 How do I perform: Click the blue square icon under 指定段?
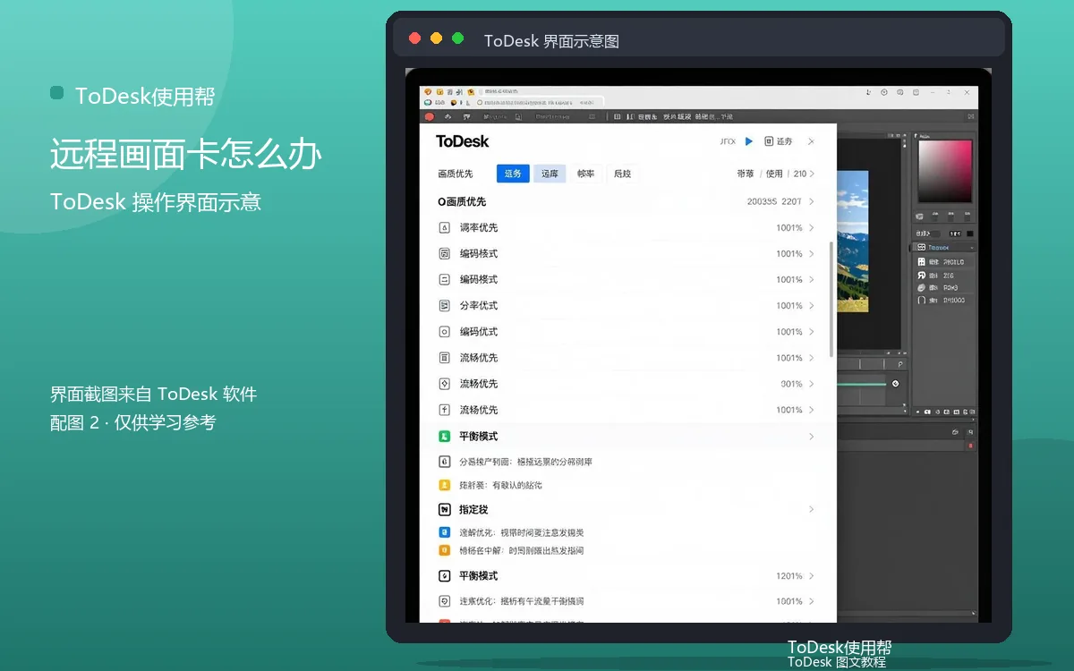(444, 532)
